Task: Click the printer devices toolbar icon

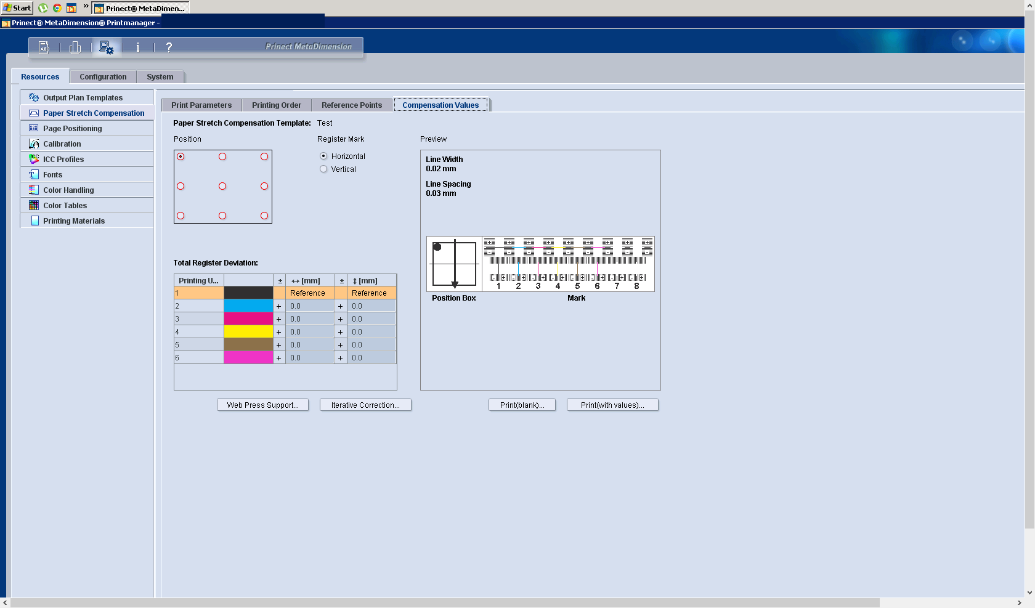Action: click(x=75, y=47)
